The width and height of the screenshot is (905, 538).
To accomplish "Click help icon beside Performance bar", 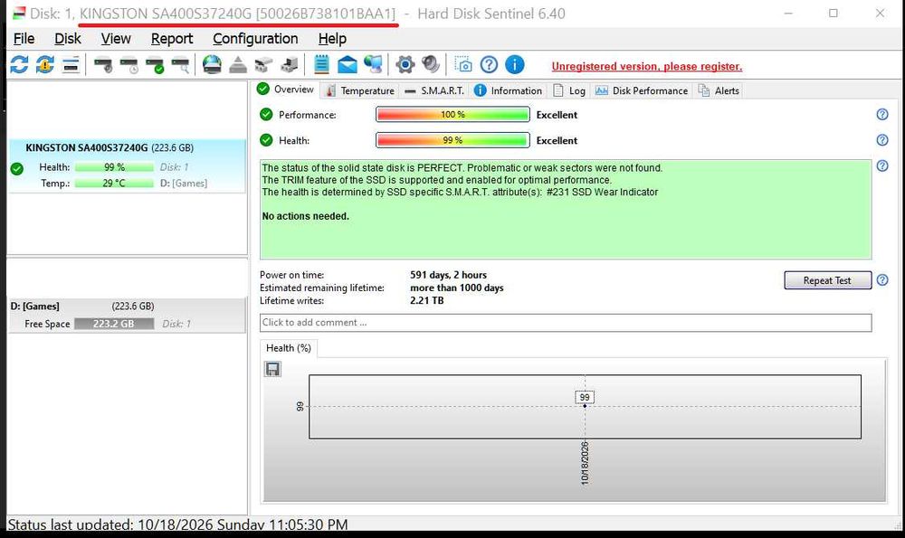I will [882, 114].
